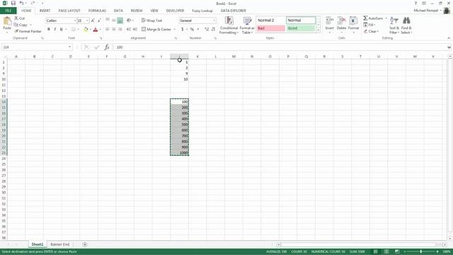Open Format as Table
The height and width of the screenshot is (255, 453).
tap(247, 25)
